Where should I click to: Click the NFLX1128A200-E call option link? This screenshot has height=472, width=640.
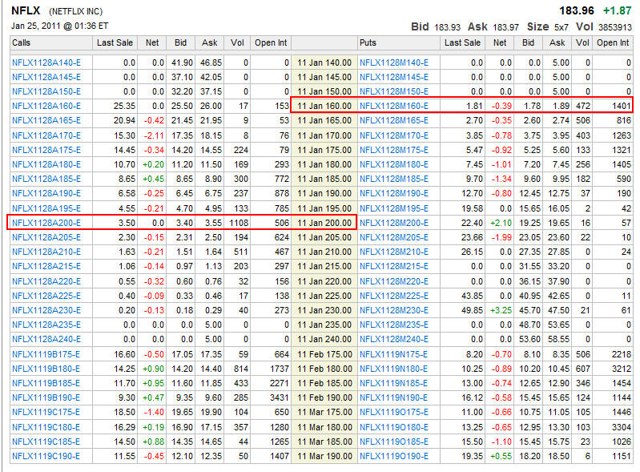(46, 222)
